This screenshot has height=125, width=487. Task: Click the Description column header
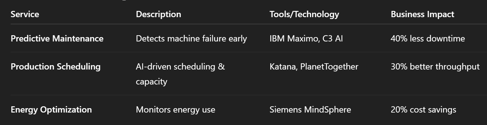click(x=158, y=14)
